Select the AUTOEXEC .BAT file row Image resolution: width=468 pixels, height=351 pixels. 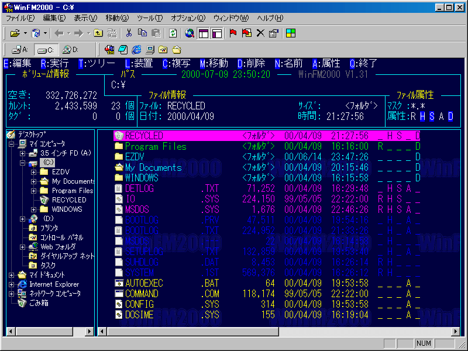pos(267,283)
